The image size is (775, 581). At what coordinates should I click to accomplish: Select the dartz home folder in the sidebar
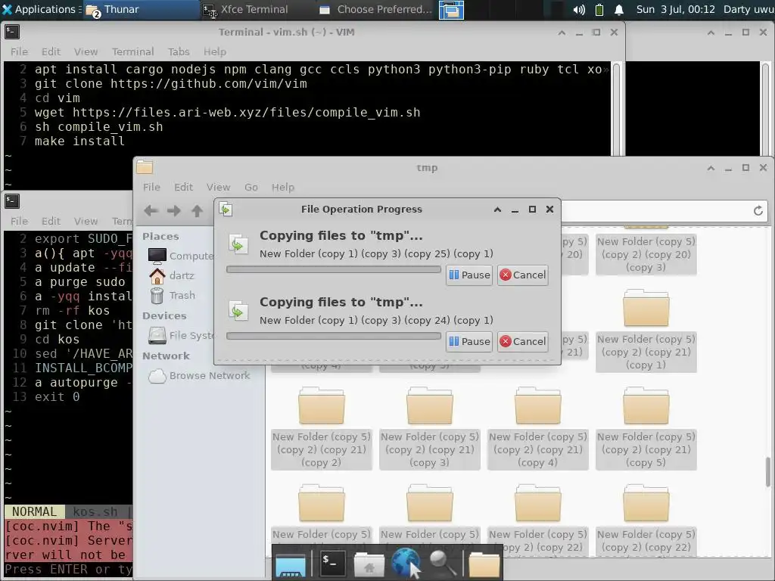click(x=172, y=275)
